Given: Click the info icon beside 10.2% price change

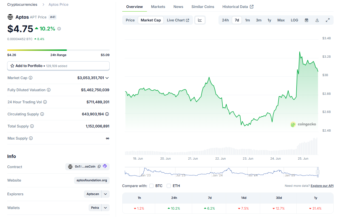Looking at the screenshot, I should pos(59,29).
